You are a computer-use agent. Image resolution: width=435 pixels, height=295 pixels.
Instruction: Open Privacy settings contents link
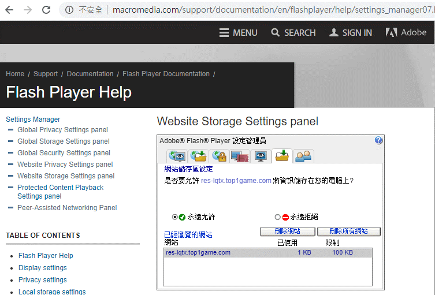pyautogui.click(x=42, y=280)
